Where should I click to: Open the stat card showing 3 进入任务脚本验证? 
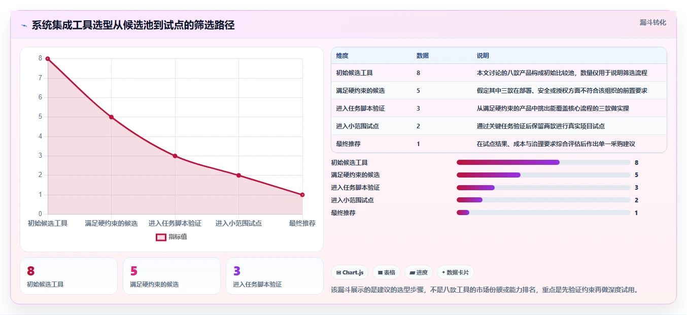(x=274, y=276)
